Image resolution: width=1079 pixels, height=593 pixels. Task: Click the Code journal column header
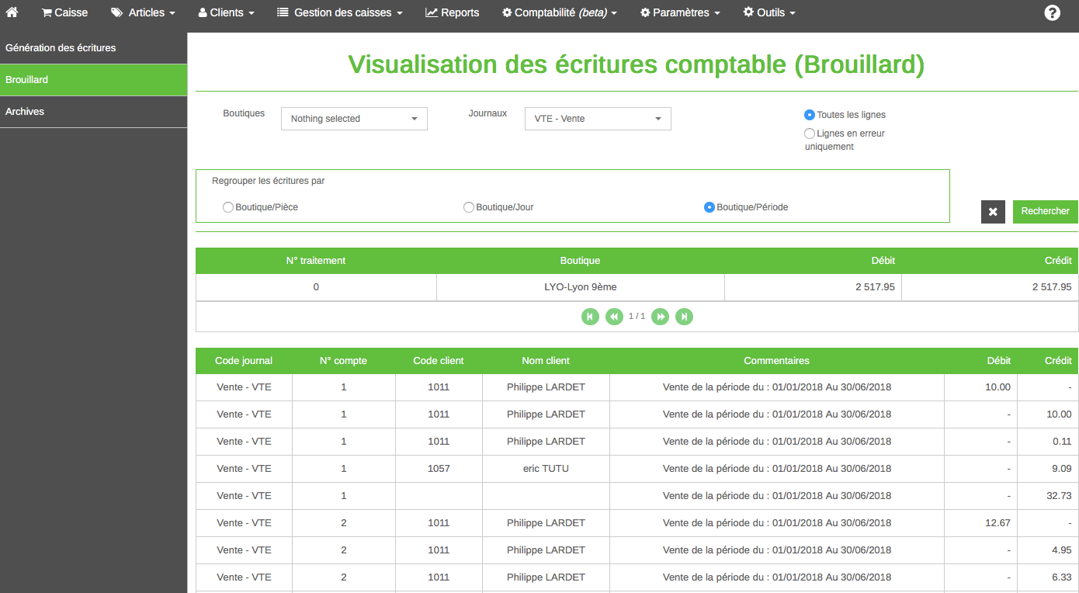(244, 361)
